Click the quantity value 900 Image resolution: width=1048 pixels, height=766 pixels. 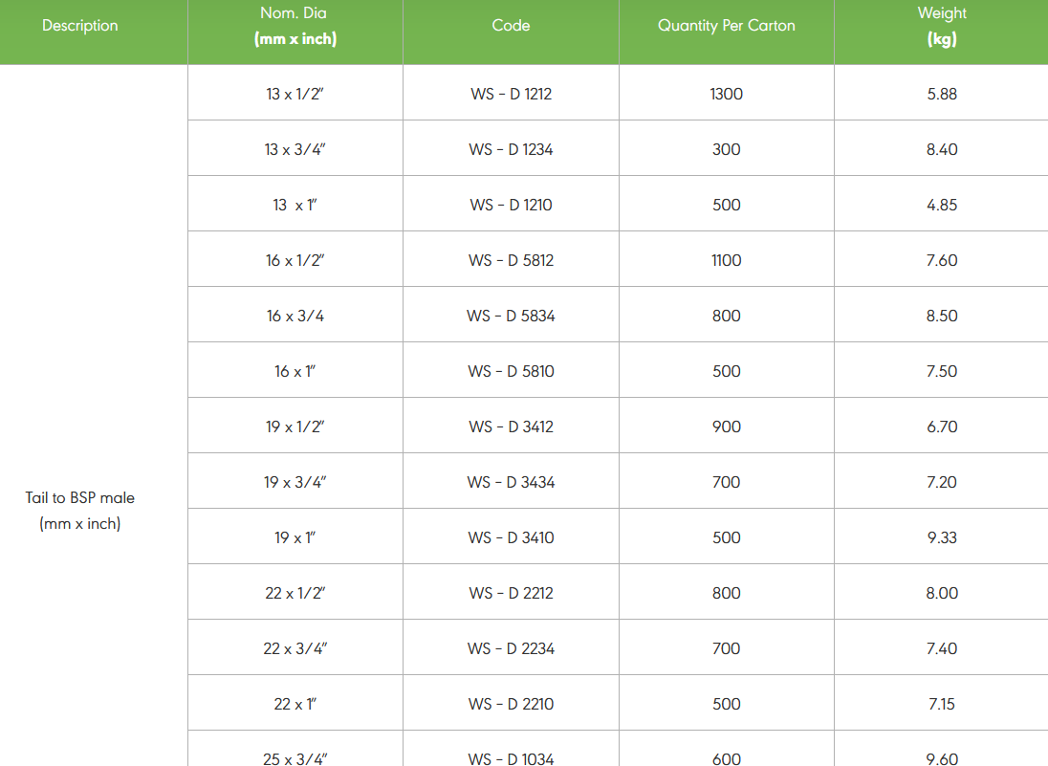coord(726,427)
